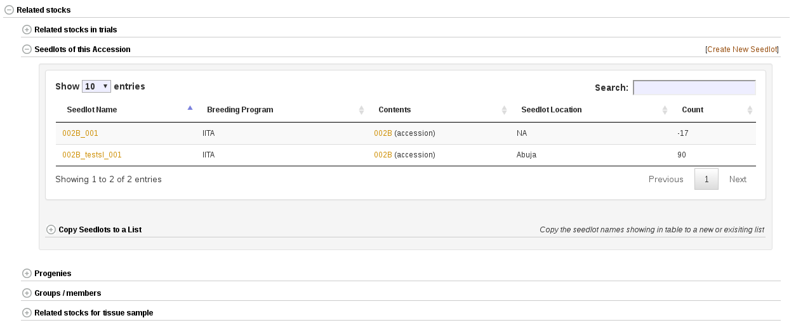Open the Show entries count dropdown
796x332 pixels.
(96, 86)
